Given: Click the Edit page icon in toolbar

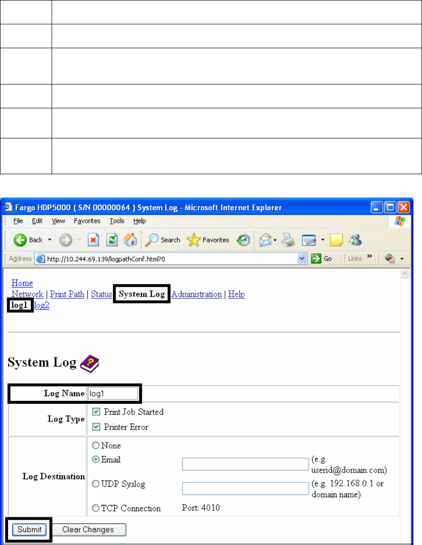Looking at the screenshot, I should [x=309, y=240].
